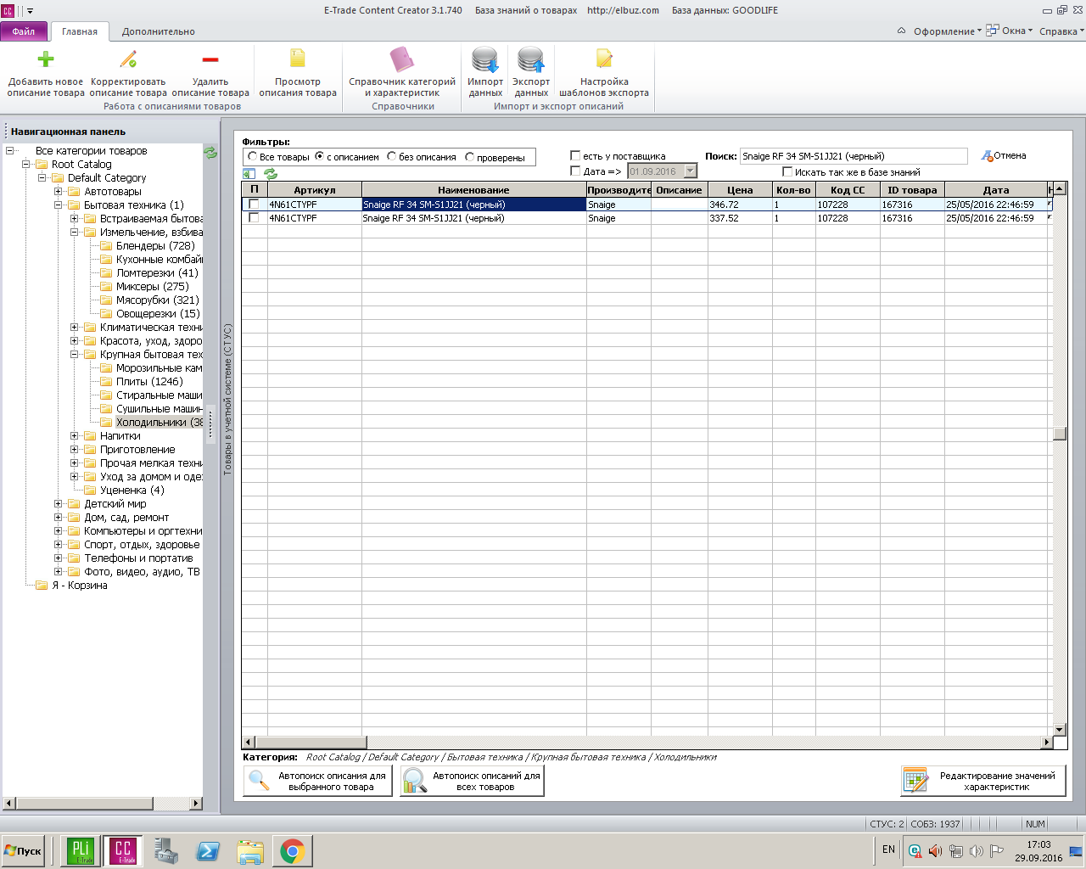
Task: Click the application CC icon in title bar
Action: (8, 11)
